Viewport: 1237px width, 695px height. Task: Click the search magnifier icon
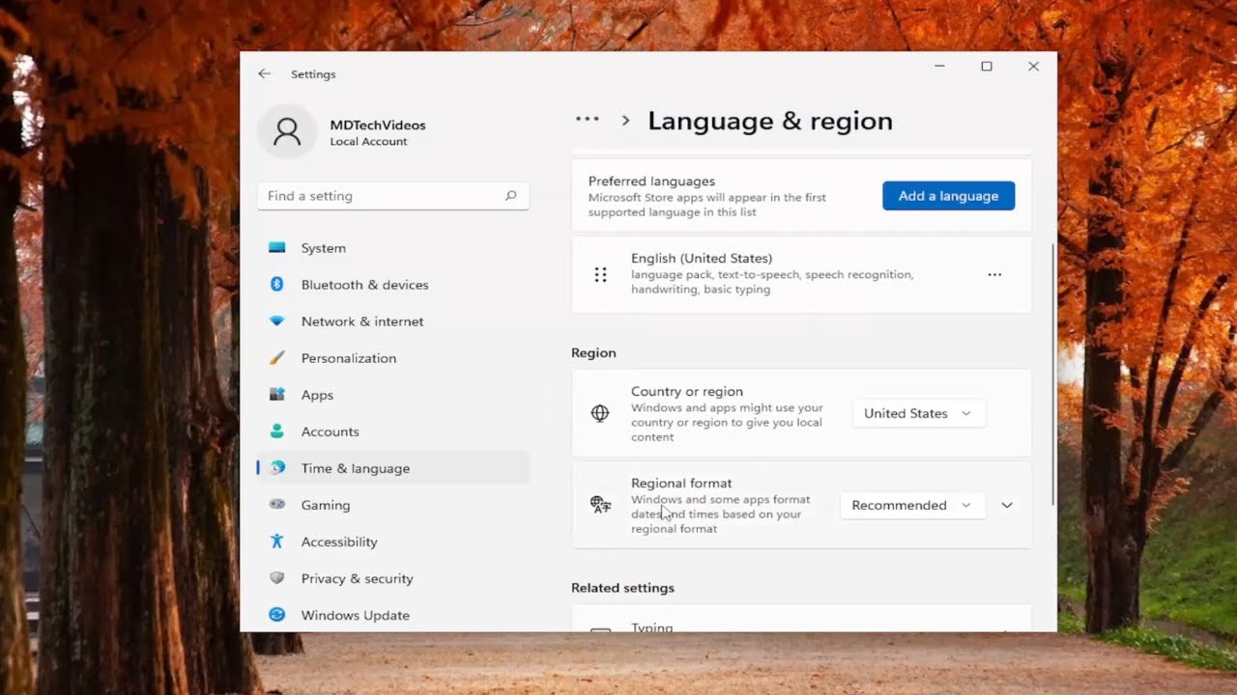pyautogui.click(x=510, y=196)
